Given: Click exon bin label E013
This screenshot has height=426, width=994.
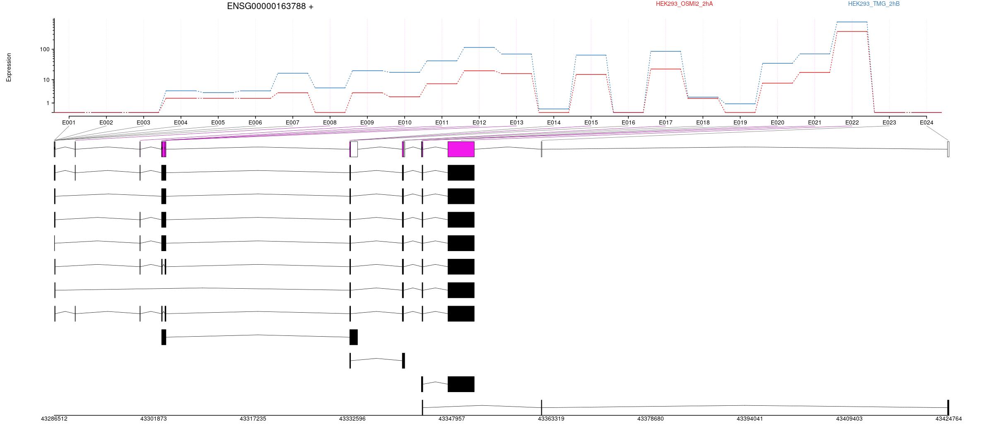Looking at the screenshot, I should tap(516, 122).
